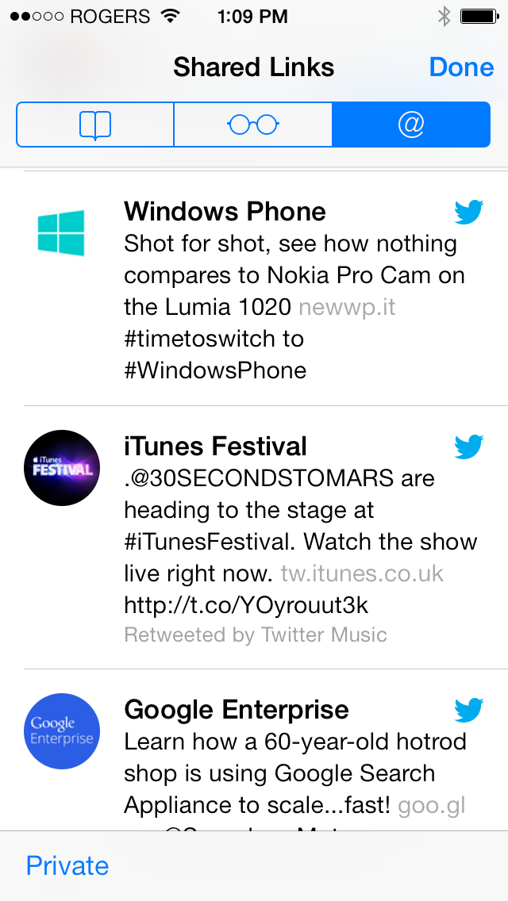Tap the Google Enterprise blue avatar
The width and height of the screenshot is (508, 901).
click(x=62, y=731)
